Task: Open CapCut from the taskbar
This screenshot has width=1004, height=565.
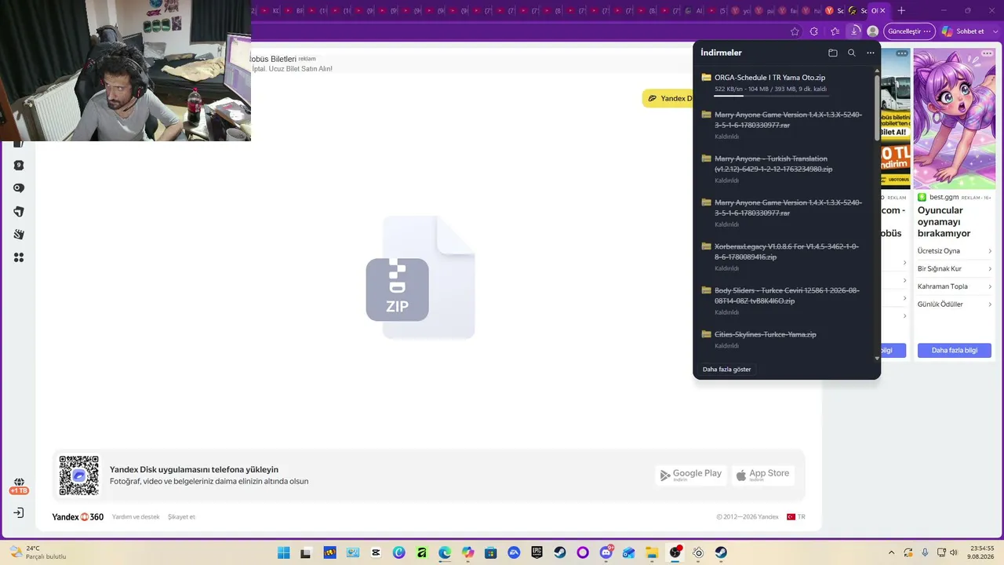Action: pyautogui.click(x=376, y=552)
